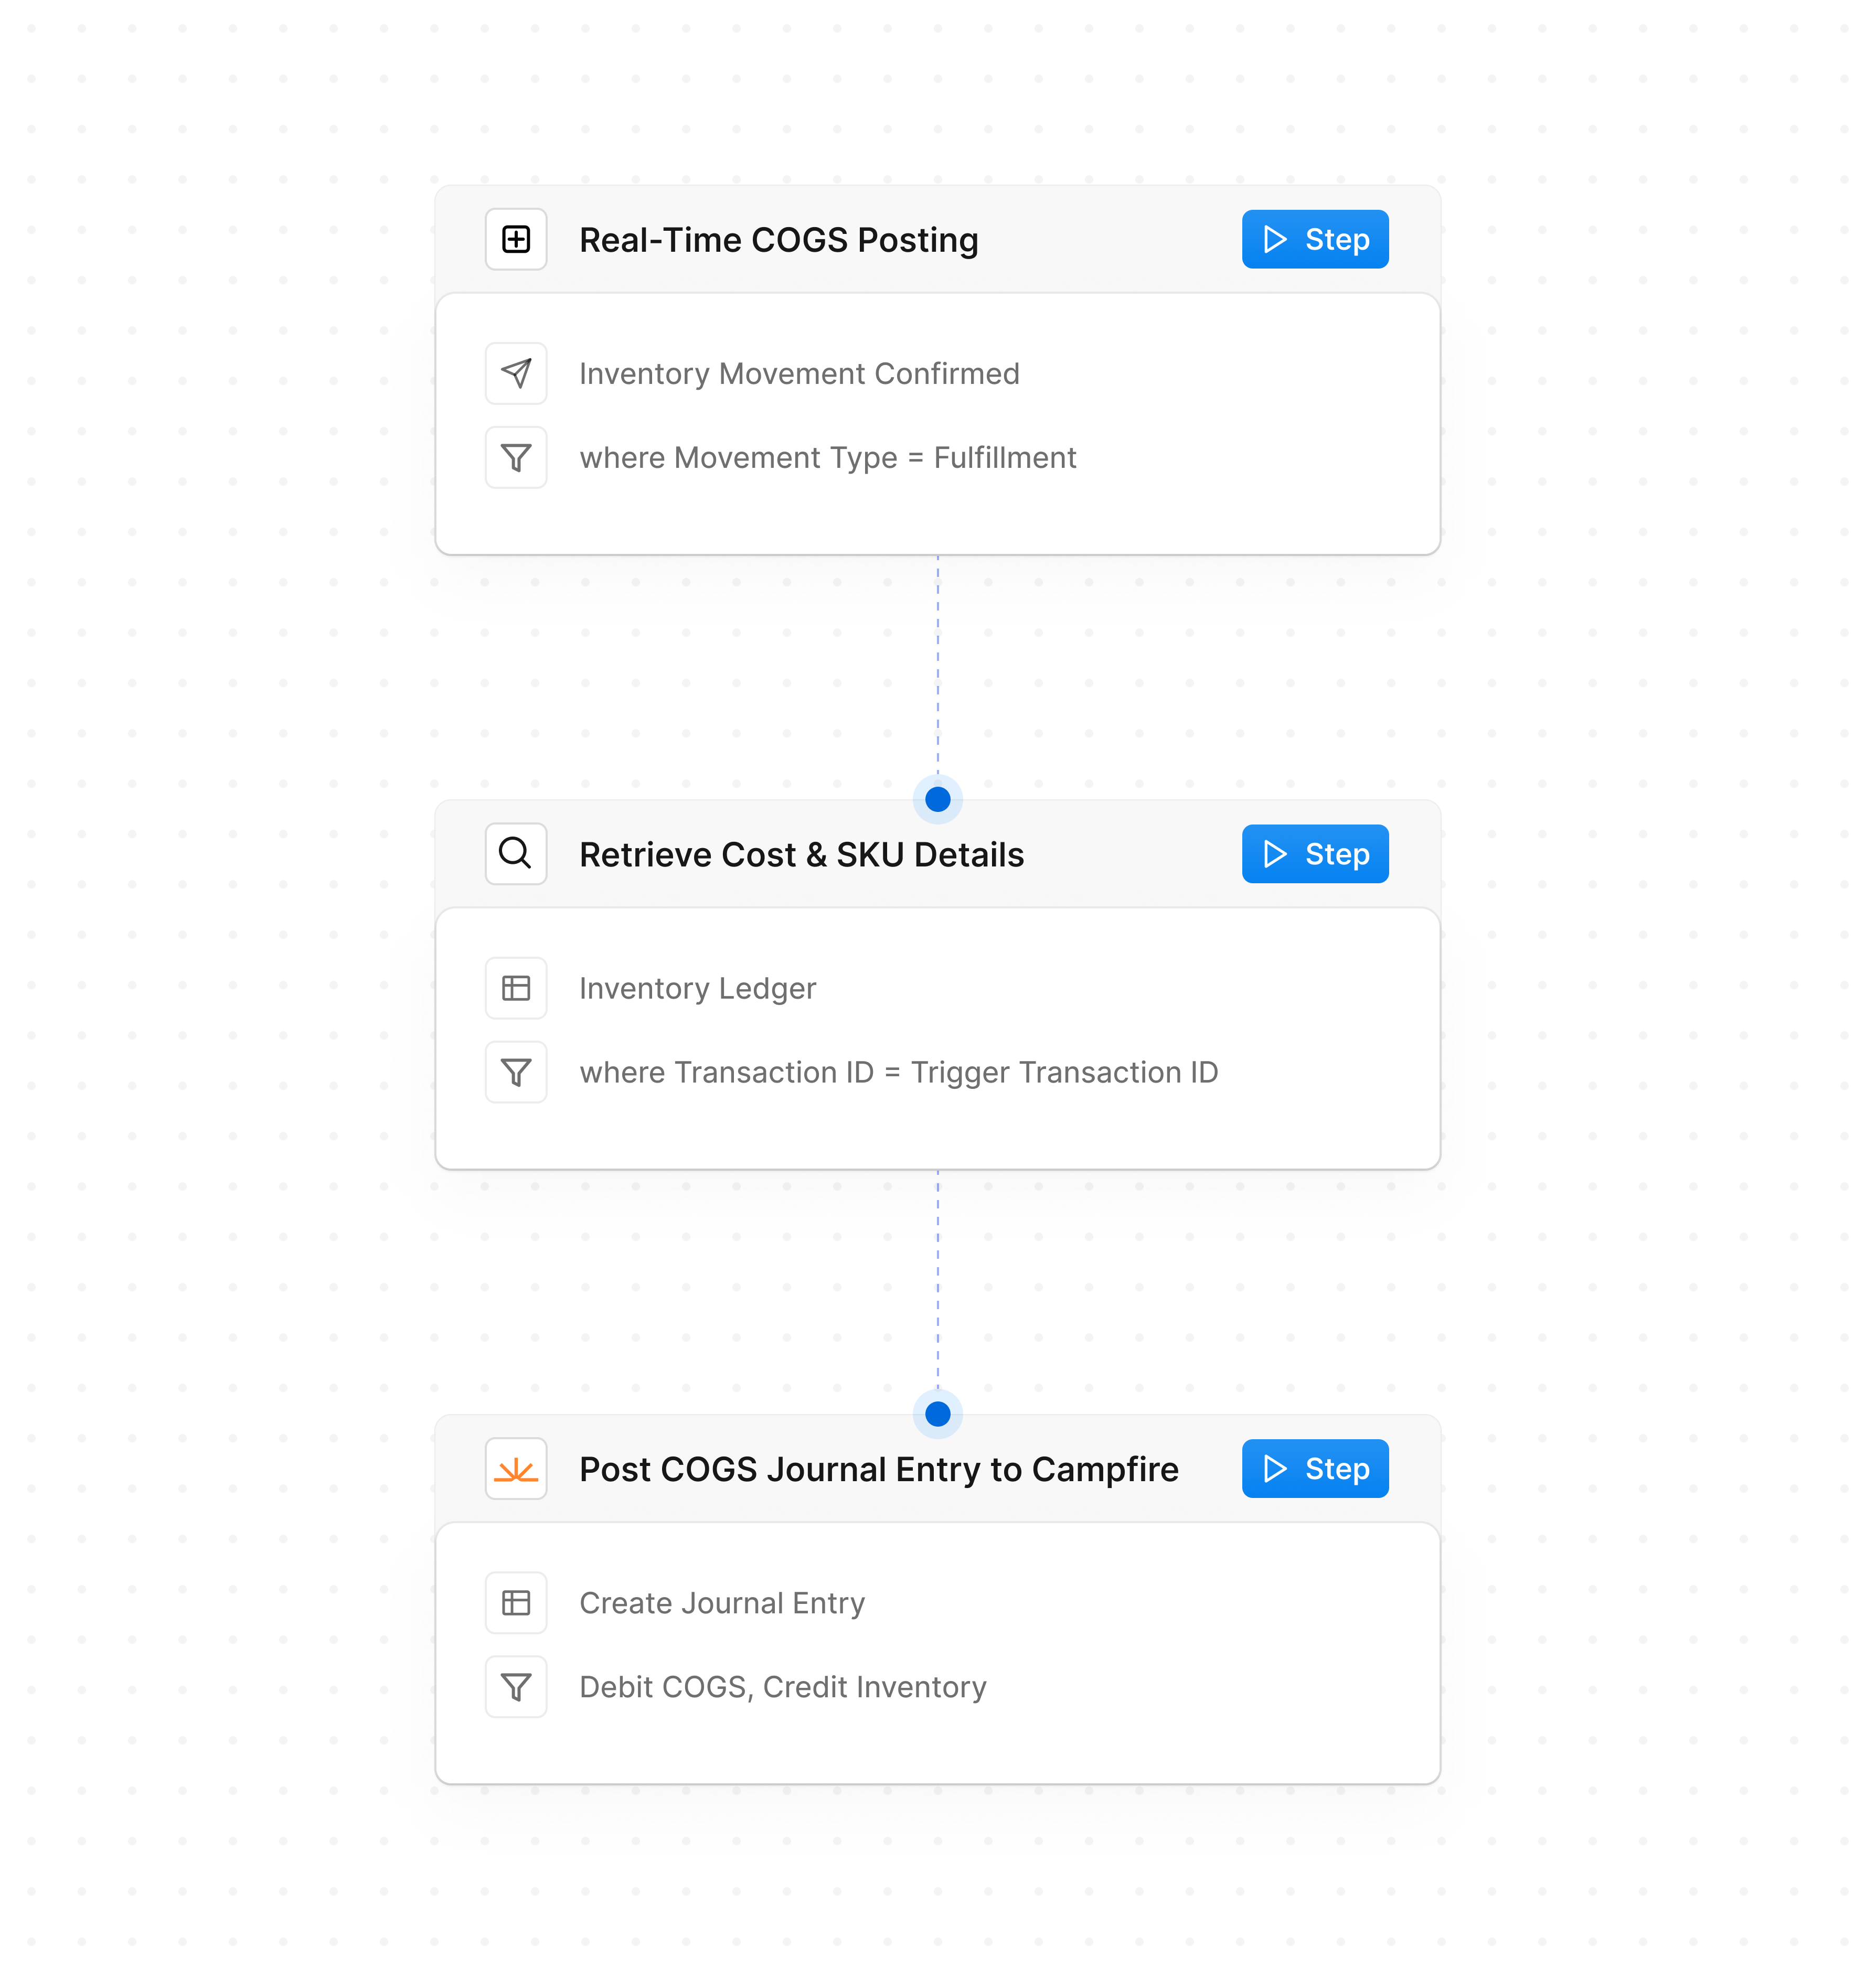The image size is (1876, 1970).
Task: Select the Transaction ID filter icon
Action: coord(515,1071)
